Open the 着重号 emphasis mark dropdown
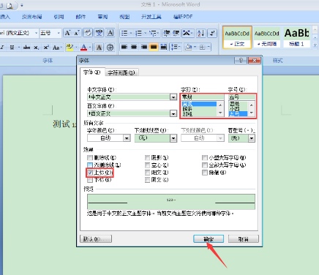Screen dimensions: 319x275 [x=252, y=138]
